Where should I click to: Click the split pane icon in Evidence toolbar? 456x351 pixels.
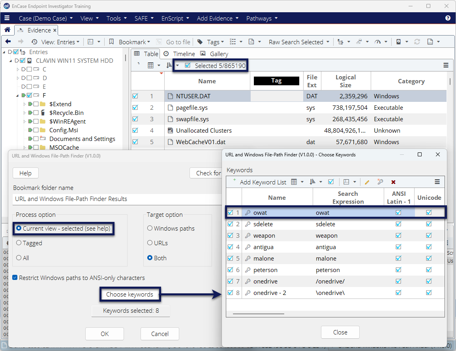coord(90,41)
